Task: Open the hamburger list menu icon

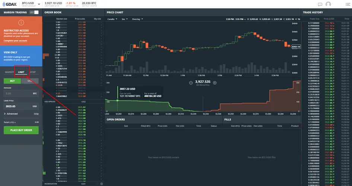Action: tap(348, 4)
